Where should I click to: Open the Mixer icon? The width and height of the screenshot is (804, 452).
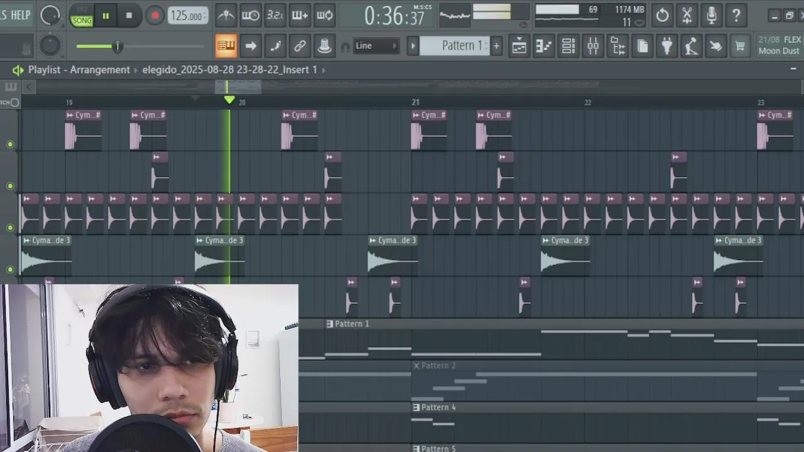point(593,45)
